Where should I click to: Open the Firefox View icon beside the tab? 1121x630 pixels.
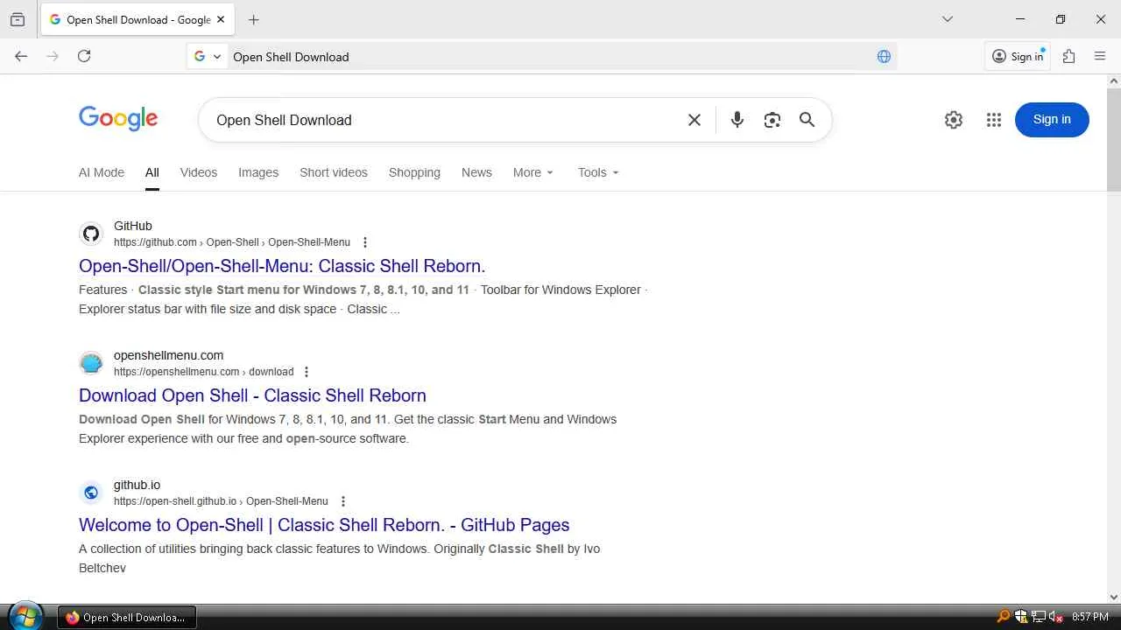pos(18,19)
